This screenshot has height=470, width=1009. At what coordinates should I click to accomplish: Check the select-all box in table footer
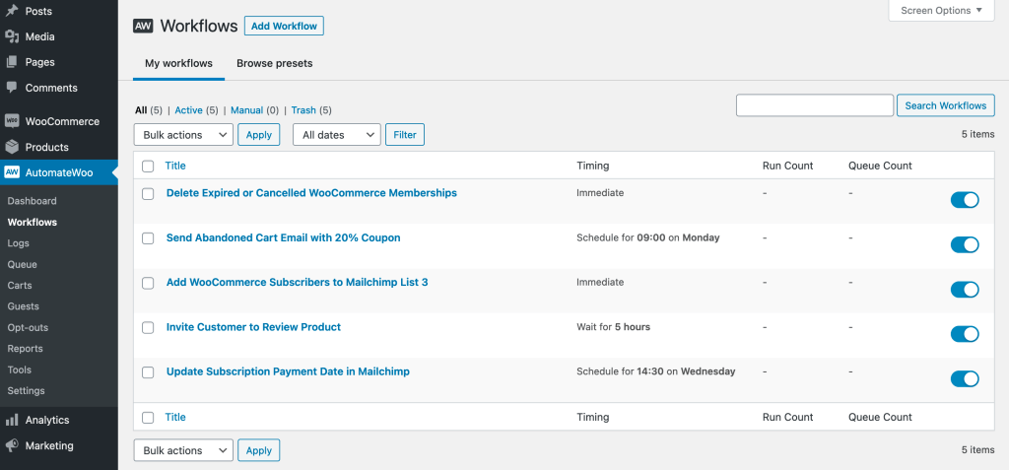148,417
